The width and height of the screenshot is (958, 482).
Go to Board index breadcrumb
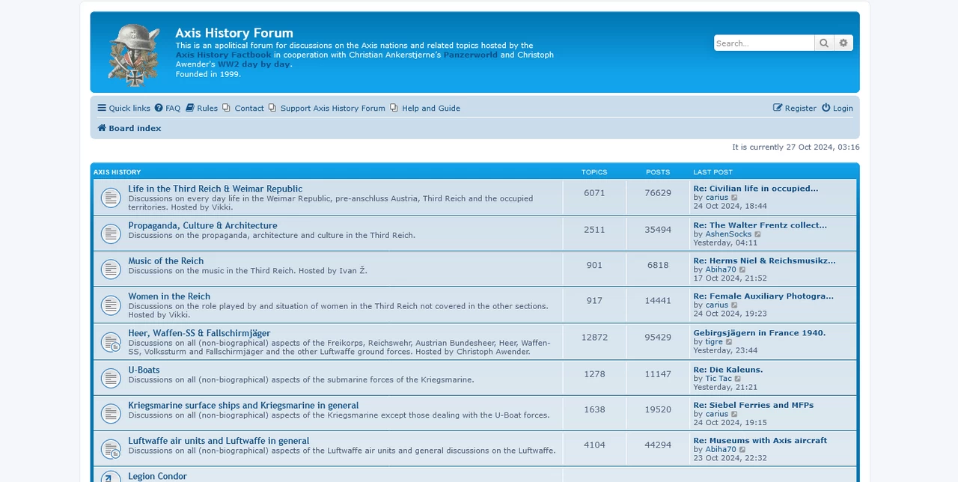[x=129, y=129]
